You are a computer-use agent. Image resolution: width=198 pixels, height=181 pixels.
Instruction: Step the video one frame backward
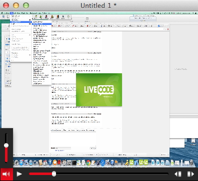(x=178, y=174)
